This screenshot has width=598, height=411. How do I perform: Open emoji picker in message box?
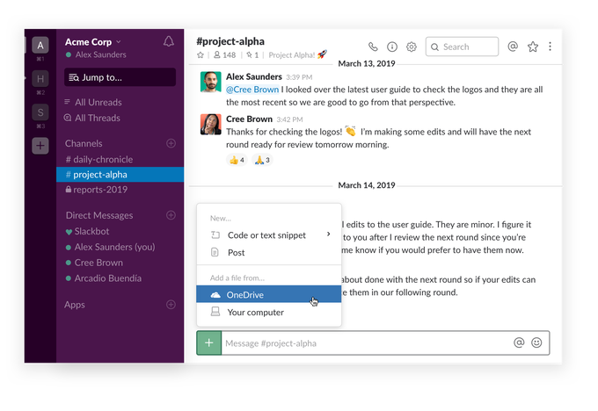click(536, 342)
